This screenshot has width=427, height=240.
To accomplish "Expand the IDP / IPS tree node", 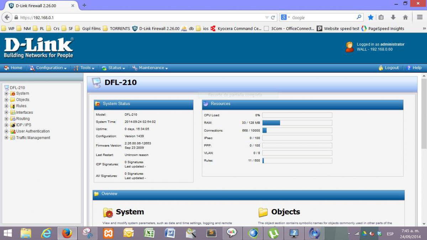I will pos(6,125).
